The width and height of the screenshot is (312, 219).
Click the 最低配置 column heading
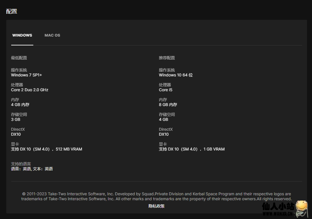pyautogui.click(x=19, y=58)
